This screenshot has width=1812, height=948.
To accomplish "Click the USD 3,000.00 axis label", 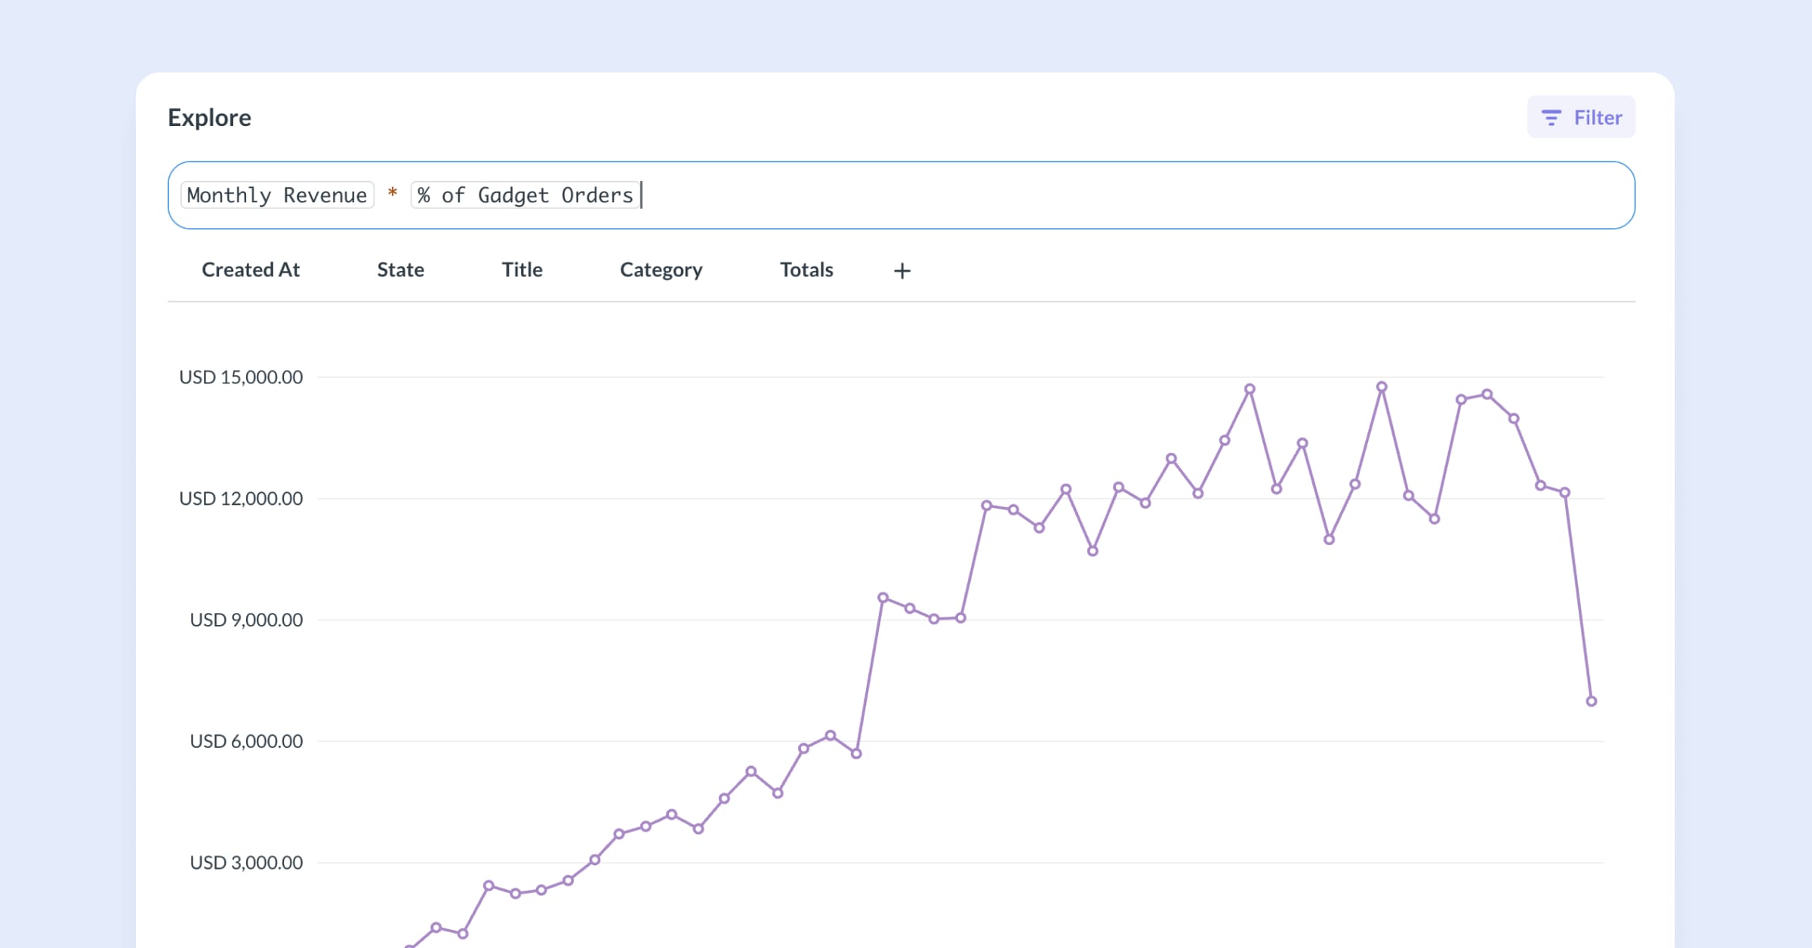I will pyautogui.click(x=246, y=862).
